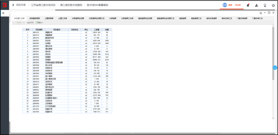Click the report vertical scrollbar thumb
Viewport: 278px width, 135px height.
(273, 53)
